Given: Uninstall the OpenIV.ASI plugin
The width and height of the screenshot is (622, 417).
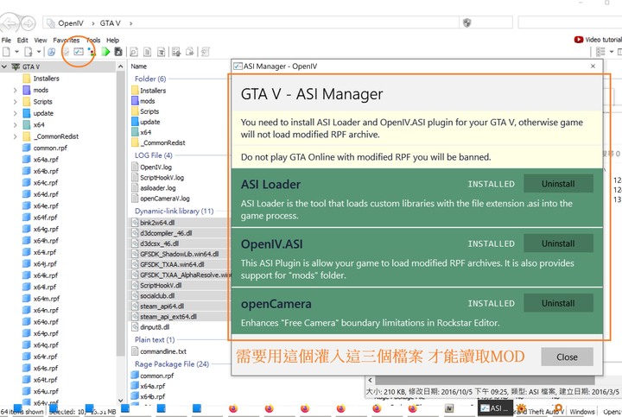Looking at the screenshot, I should (558, 243).
